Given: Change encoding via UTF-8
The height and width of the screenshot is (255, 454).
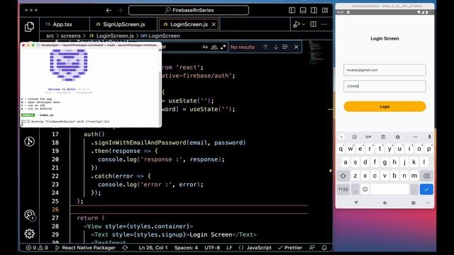Looking at the screenshot, I should coord(212,247).
